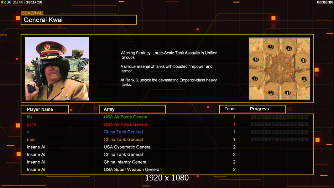Click team number 1 for ffg

pyautogui.click(x=234, y=117)
